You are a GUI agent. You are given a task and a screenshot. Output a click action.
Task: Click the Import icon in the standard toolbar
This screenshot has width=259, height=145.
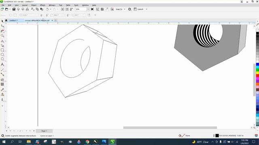click(x=63, y=9)
